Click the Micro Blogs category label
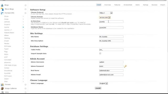Viewport: 168px width, 94px height. pos(9,9)
